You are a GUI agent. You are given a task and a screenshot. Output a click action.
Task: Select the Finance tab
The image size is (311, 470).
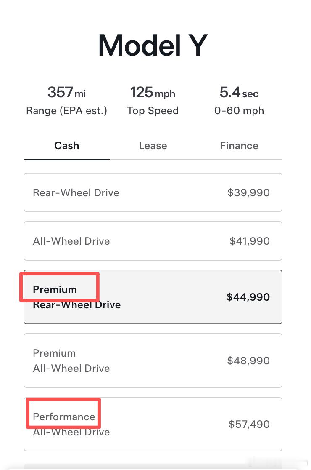coord(239,146)
